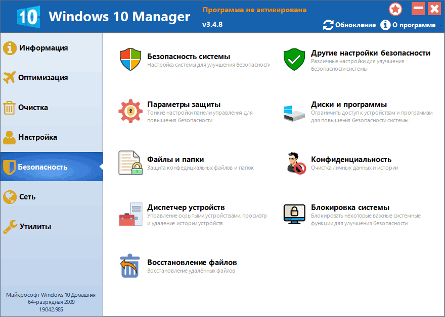Click the wrench icon for Утилиты
The width and height of the screenshot is (445, 317).
pyautogui.click(x=10, y=227)
